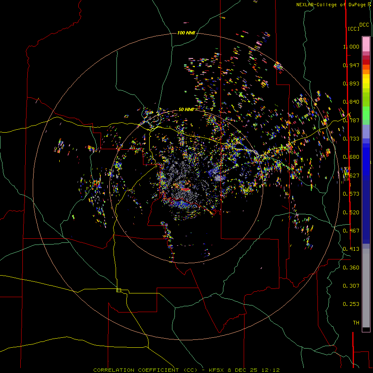The image size is (373, 373).
Task: Pick the pink color bar segment
Action: tap(366, 44)
